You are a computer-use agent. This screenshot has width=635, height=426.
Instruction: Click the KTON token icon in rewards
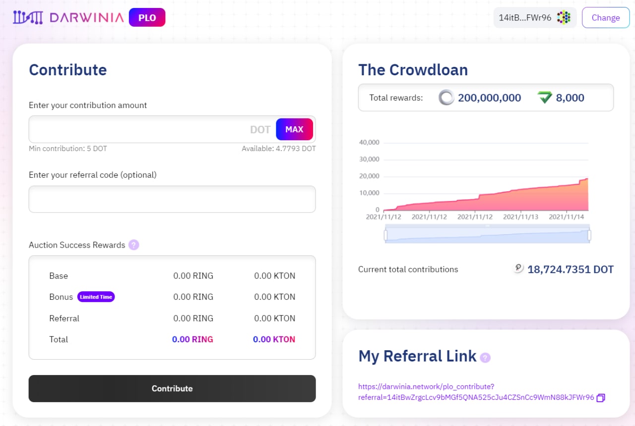(545, 98)
